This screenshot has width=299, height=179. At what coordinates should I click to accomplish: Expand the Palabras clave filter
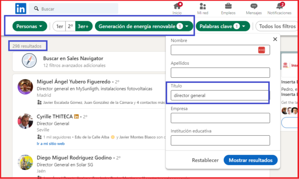pos(223,26)
